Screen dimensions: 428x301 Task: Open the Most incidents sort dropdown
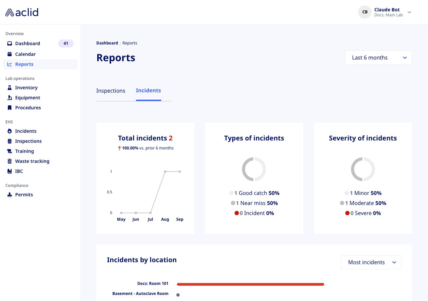[371, 262]
